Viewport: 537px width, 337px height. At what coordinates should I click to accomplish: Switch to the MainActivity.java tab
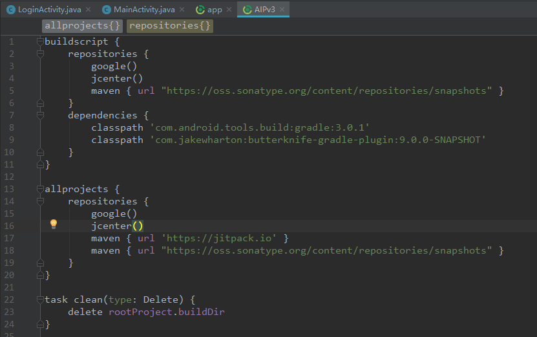point(144,10)
